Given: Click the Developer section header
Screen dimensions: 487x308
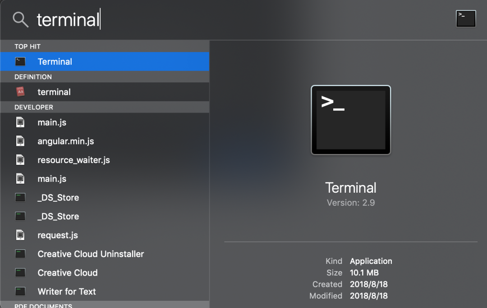Looking at the screenshot, I should point(105,107).
